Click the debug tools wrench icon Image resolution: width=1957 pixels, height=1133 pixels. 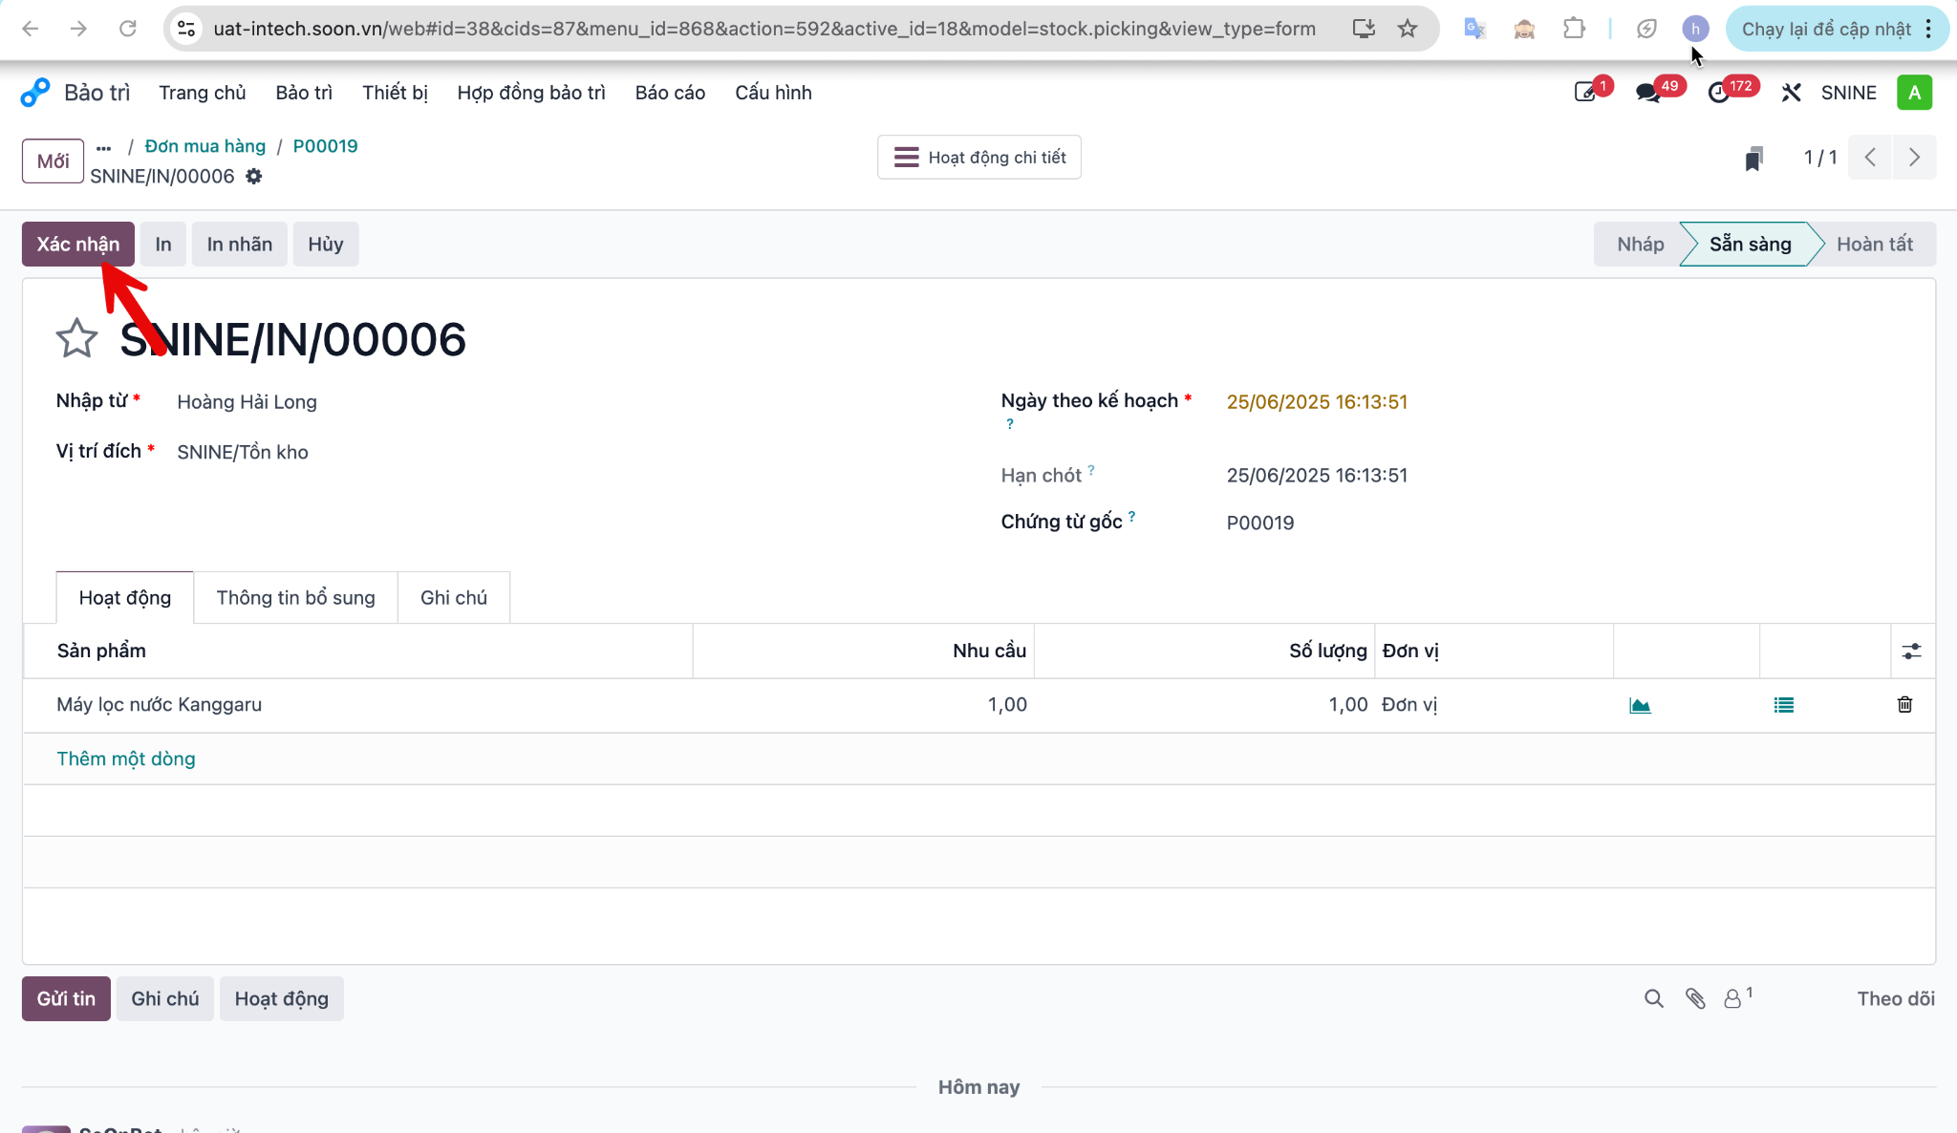point(1791,93)
